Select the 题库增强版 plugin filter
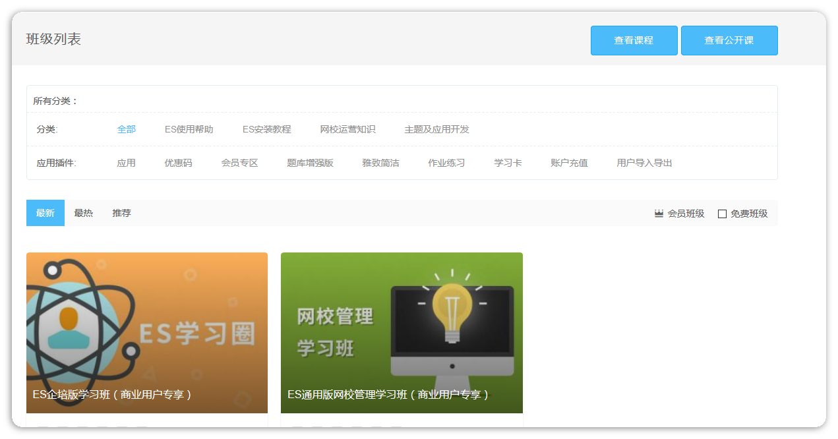 click(310, 163)
